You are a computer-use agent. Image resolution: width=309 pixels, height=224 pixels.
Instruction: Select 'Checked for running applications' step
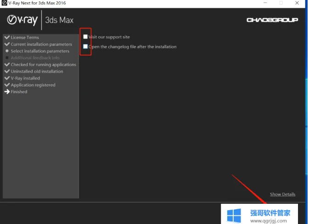(43, 65)
